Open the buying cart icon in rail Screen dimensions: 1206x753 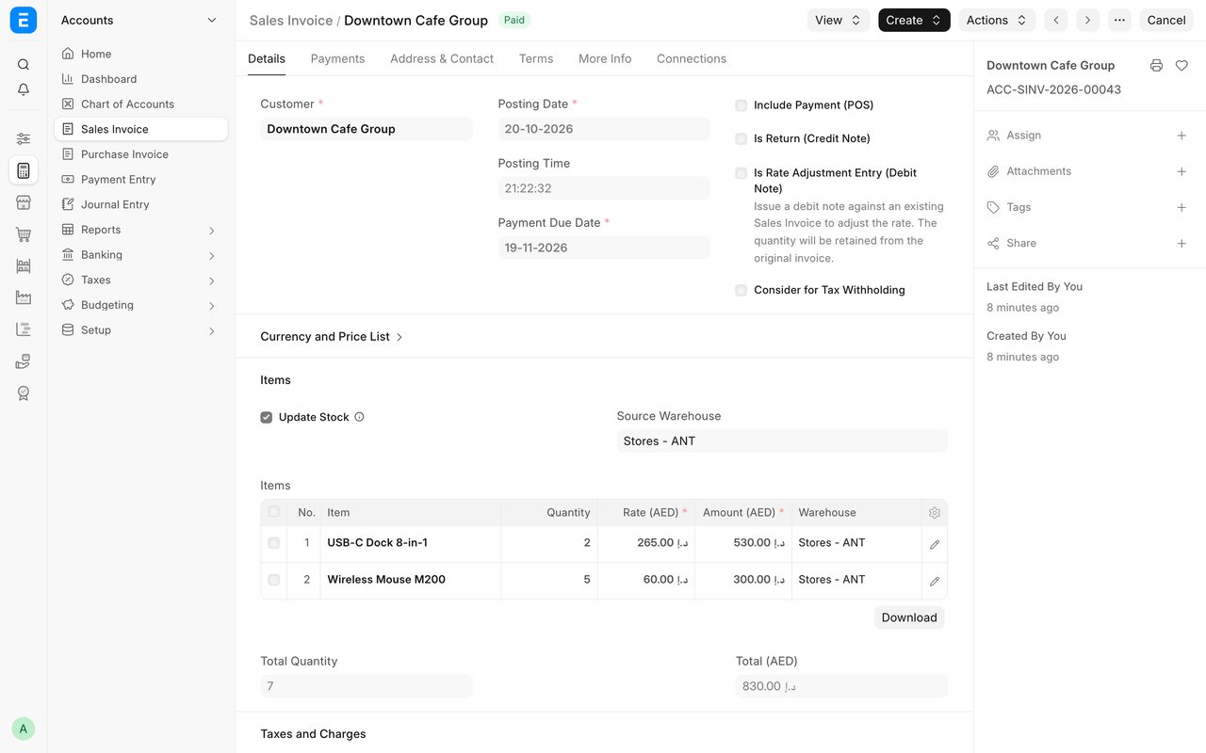point(24,234)
